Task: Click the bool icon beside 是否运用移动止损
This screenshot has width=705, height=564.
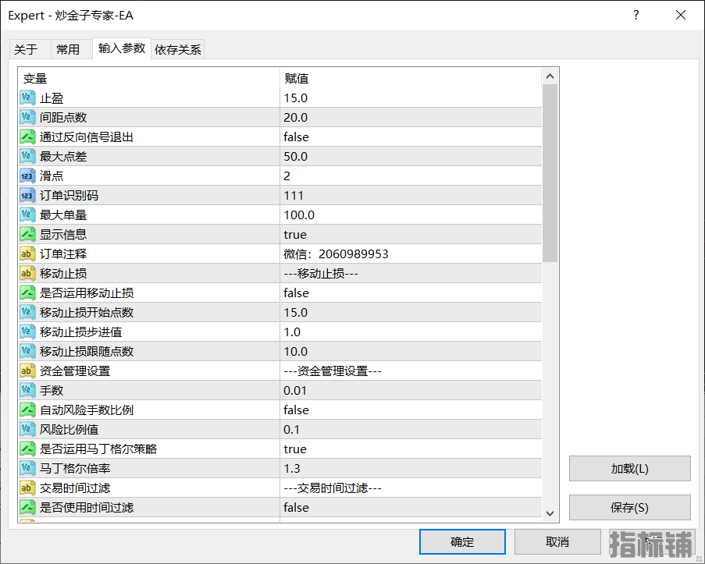Action: (x=27, y=293)
